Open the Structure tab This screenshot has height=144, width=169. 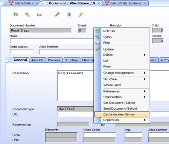(x=71, y=60)
